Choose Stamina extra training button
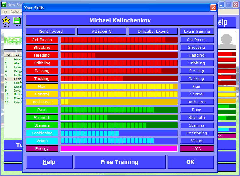 (x=197, y=125)
